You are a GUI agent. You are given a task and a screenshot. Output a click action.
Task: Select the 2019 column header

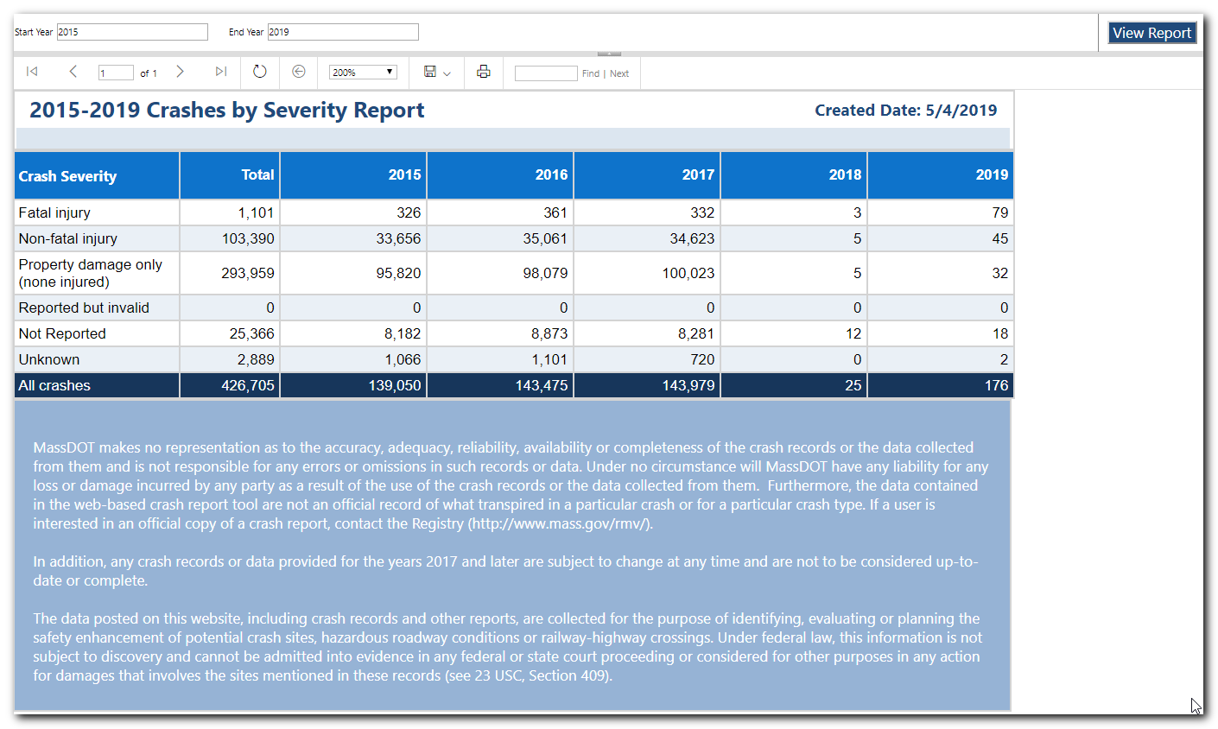(940, 175)
